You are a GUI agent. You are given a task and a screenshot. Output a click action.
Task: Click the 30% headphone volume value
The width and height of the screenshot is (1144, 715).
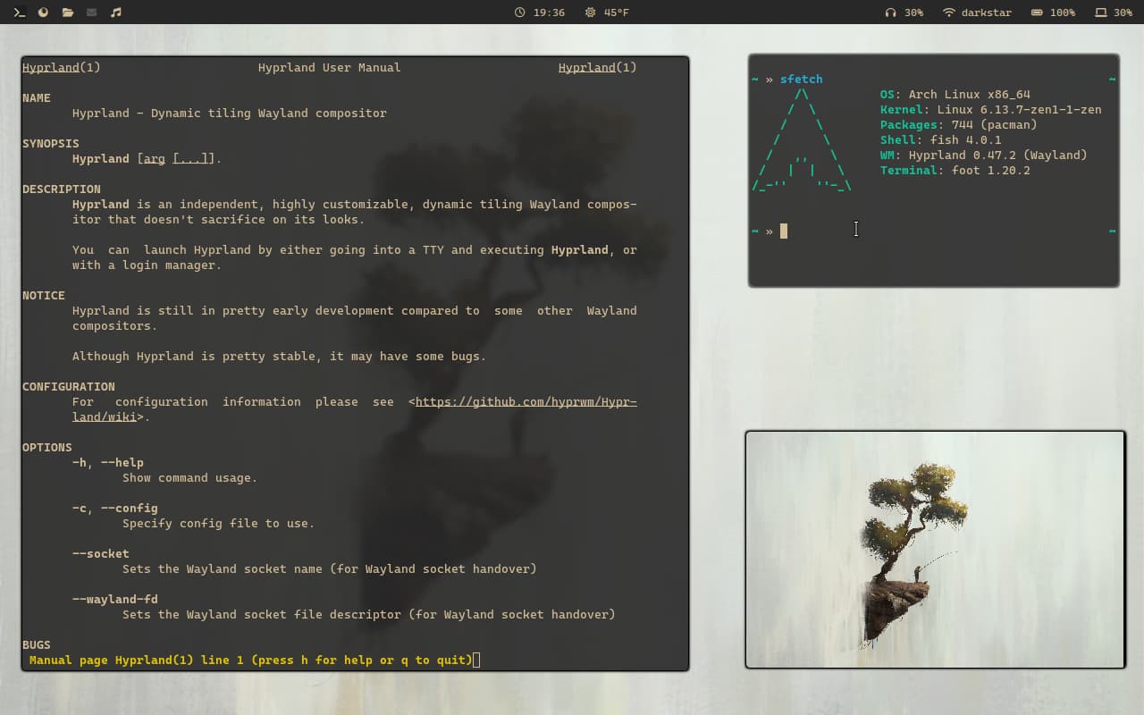(913, 13)
